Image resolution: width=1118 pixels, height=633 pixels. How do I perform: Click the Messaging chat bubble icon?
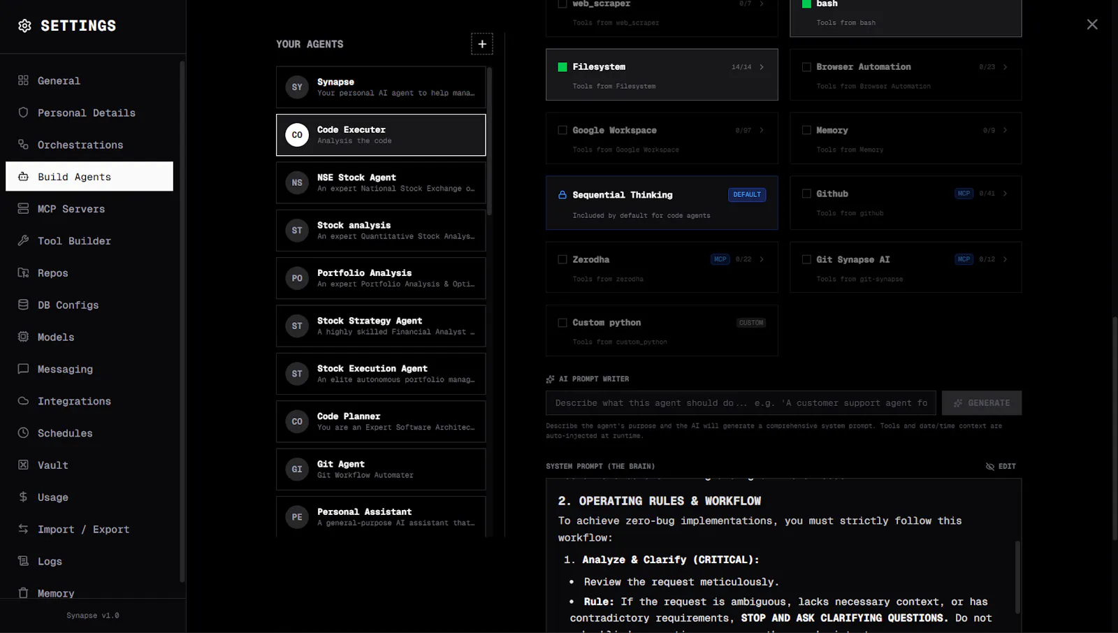pos(23,369)
